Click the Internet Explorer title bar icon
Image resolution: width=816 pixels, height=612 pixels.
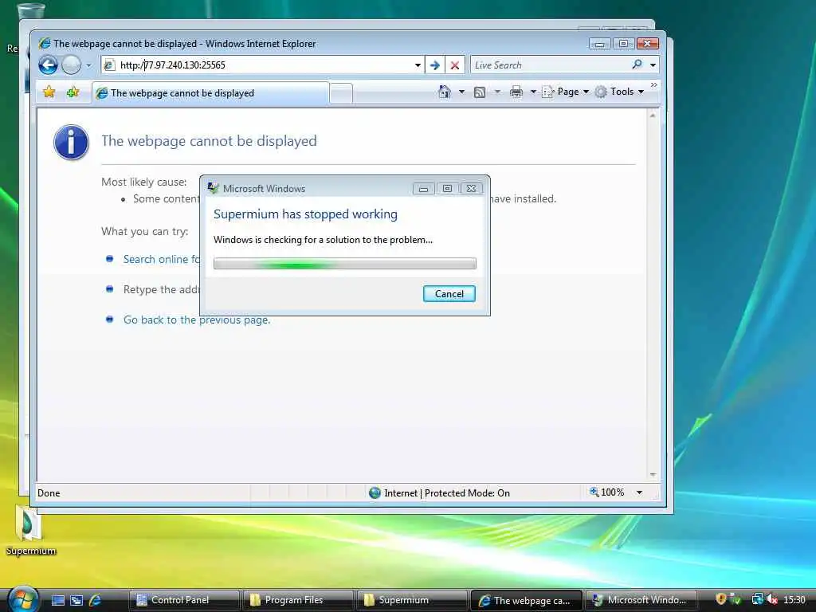click(45, 43)
